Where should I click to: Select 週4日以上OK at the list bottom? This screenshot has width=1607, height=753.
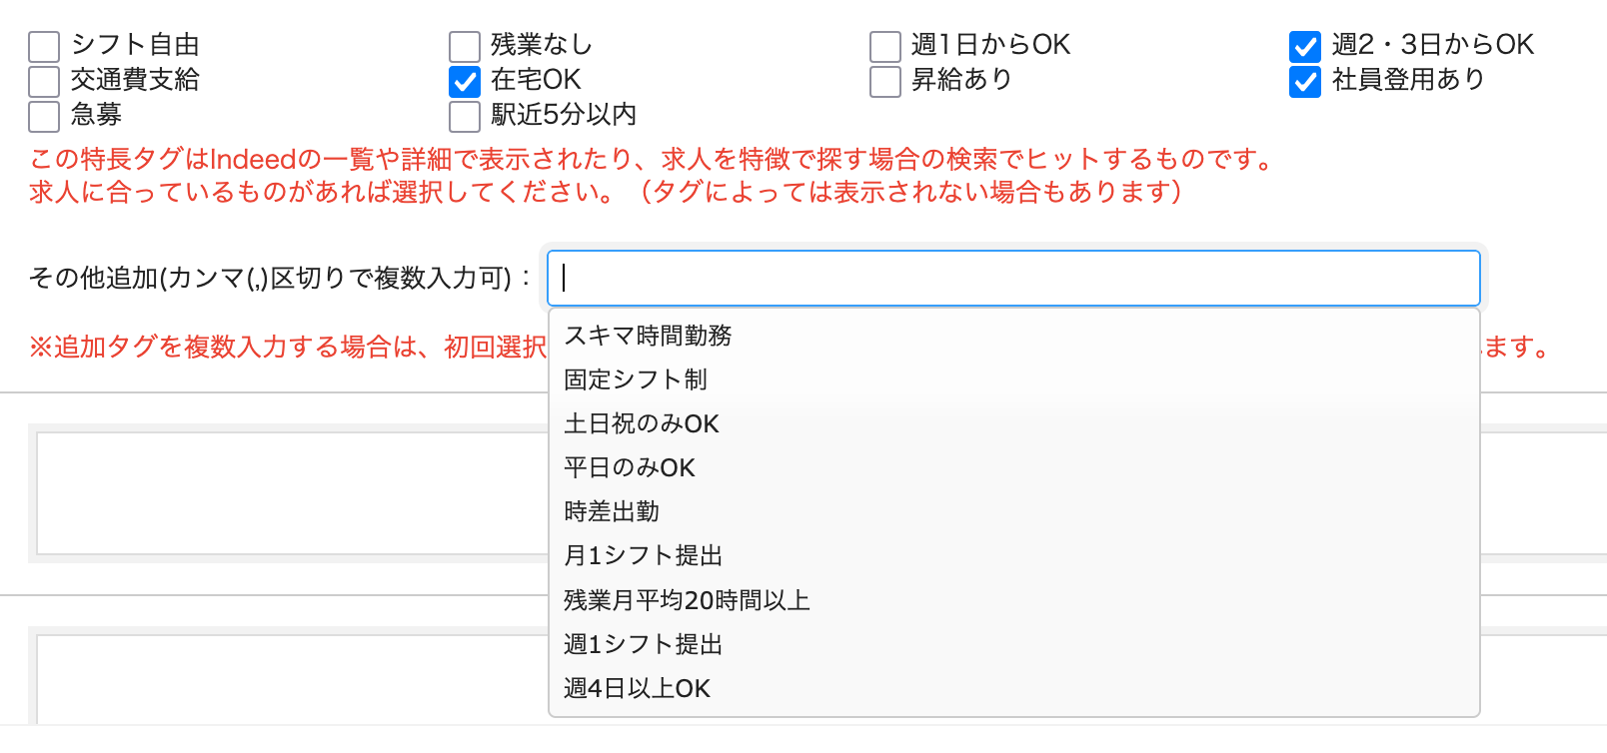pos(637,688)
